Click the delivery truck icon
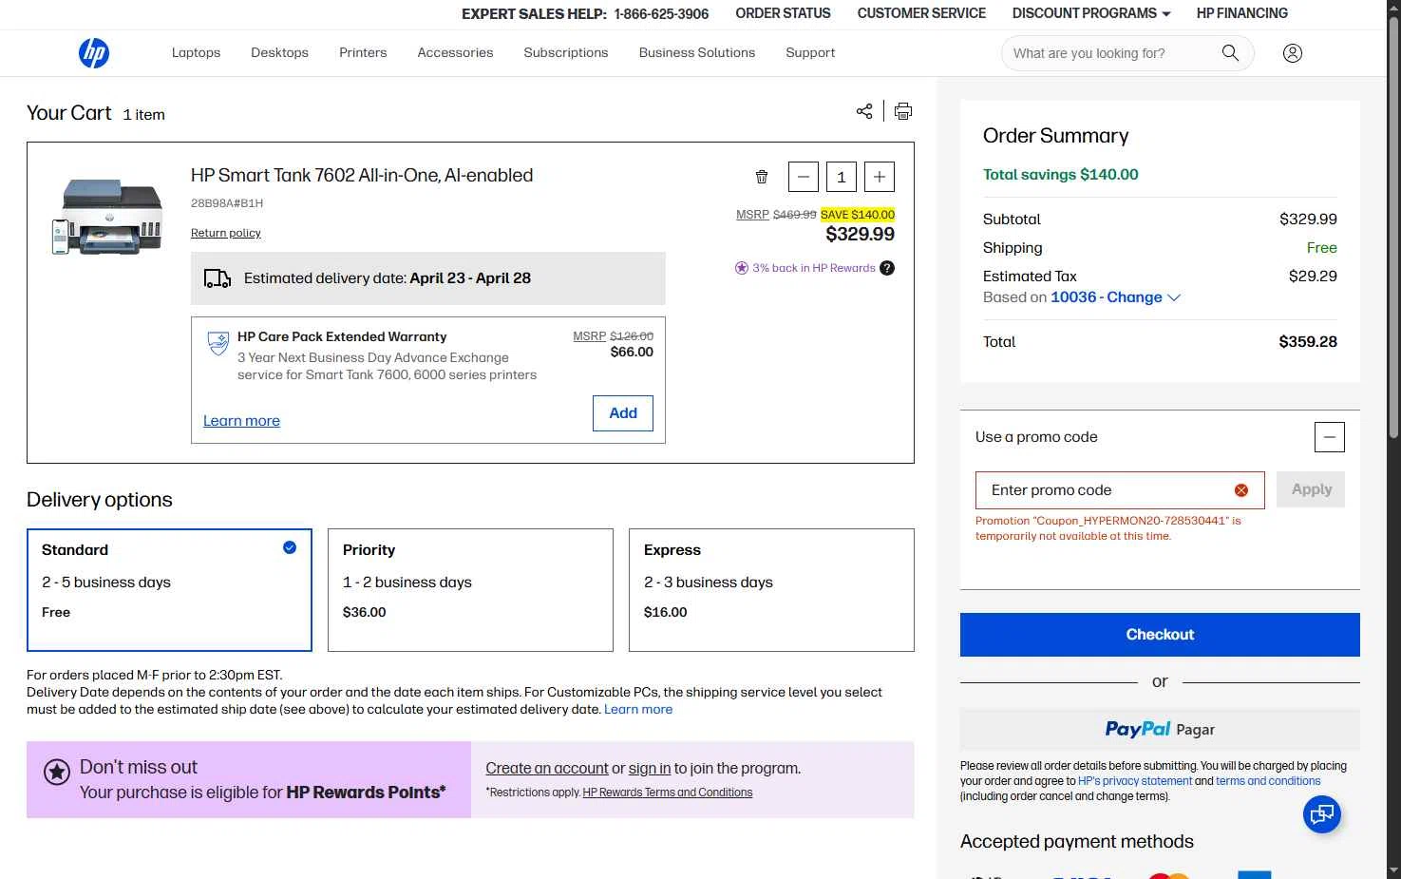The width and height of the screenshot is (1401, 879). (218, 278)
